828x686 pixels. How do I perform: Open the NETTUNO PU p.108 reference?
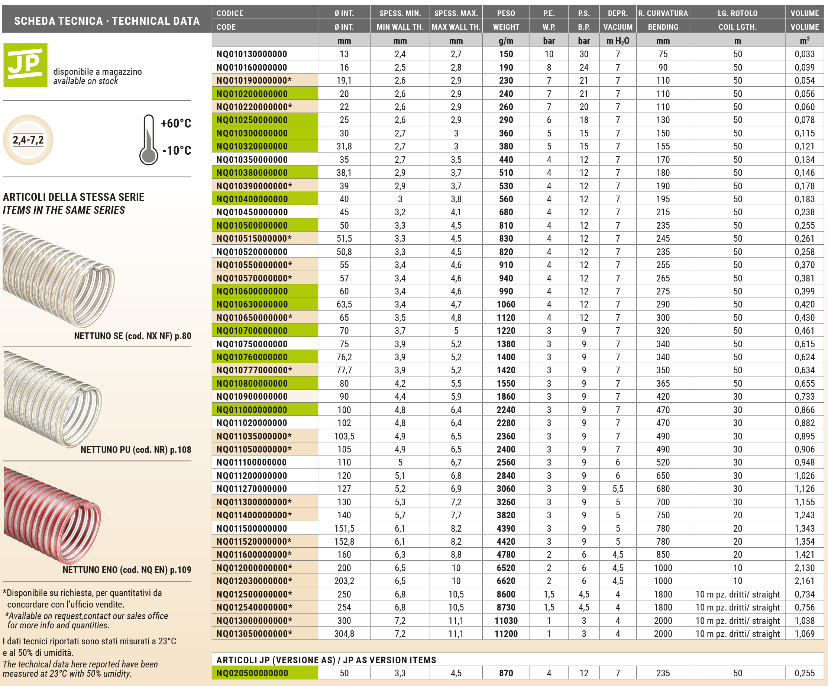[136, 450]
